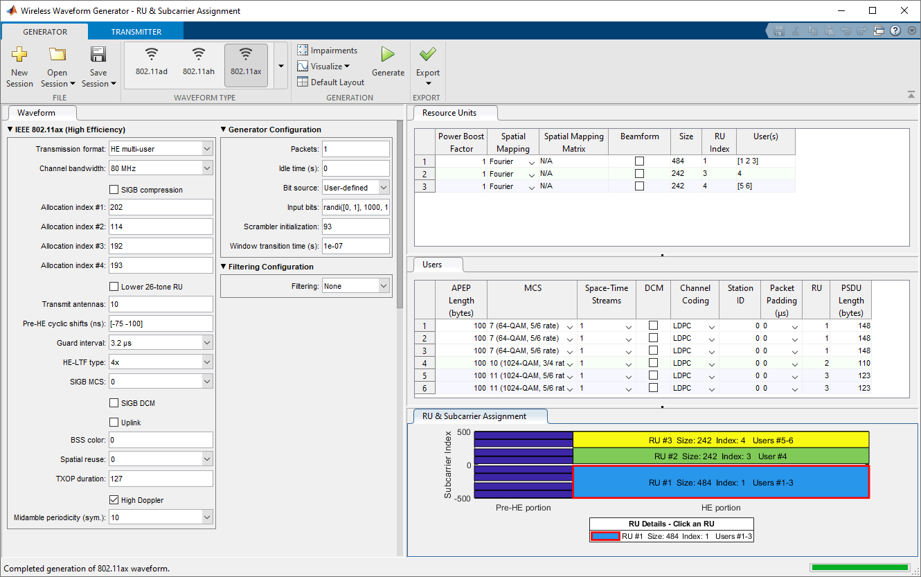
Task: Click the green Generate play icon
Action: pos(388,55)
